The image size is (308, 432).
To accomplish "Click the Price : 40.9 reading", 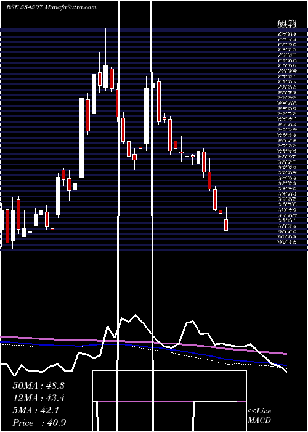I will point(39,423).
